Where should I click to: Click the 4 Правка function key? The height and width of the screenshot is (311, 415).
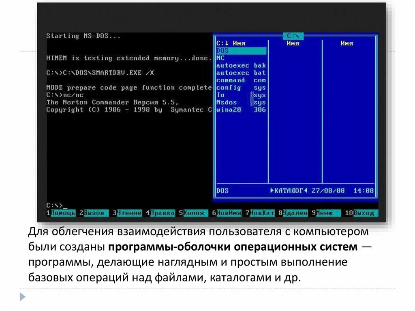(160, 213)
